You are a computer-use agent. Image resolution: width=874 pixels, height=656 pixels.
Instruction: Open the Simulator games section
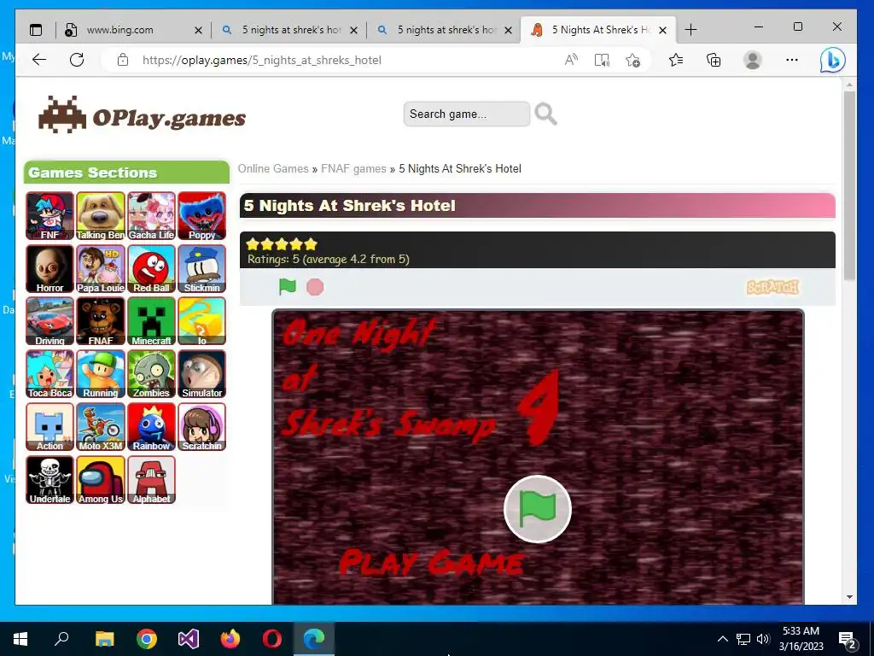point(201,374)
